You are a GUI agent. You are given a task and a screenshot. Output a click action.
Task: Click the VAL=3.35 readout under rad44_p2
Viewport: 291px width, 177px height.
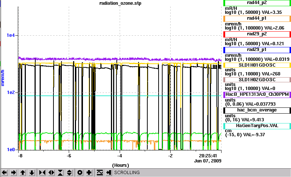click(x=272, y=12)
